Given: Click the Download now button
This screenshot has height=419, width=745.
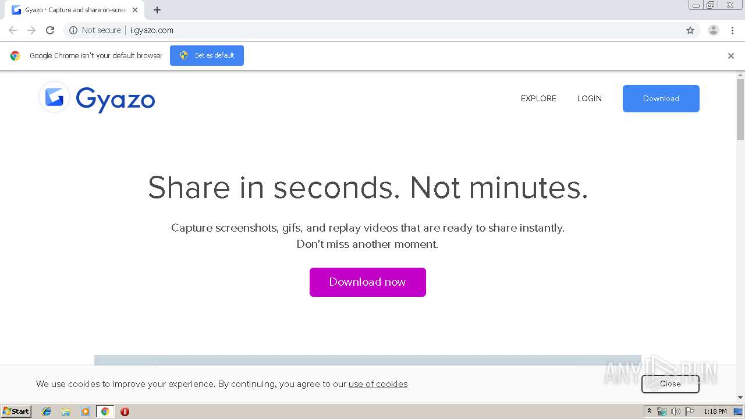Looking at the screenshot, I should click(x=368, y=282).
